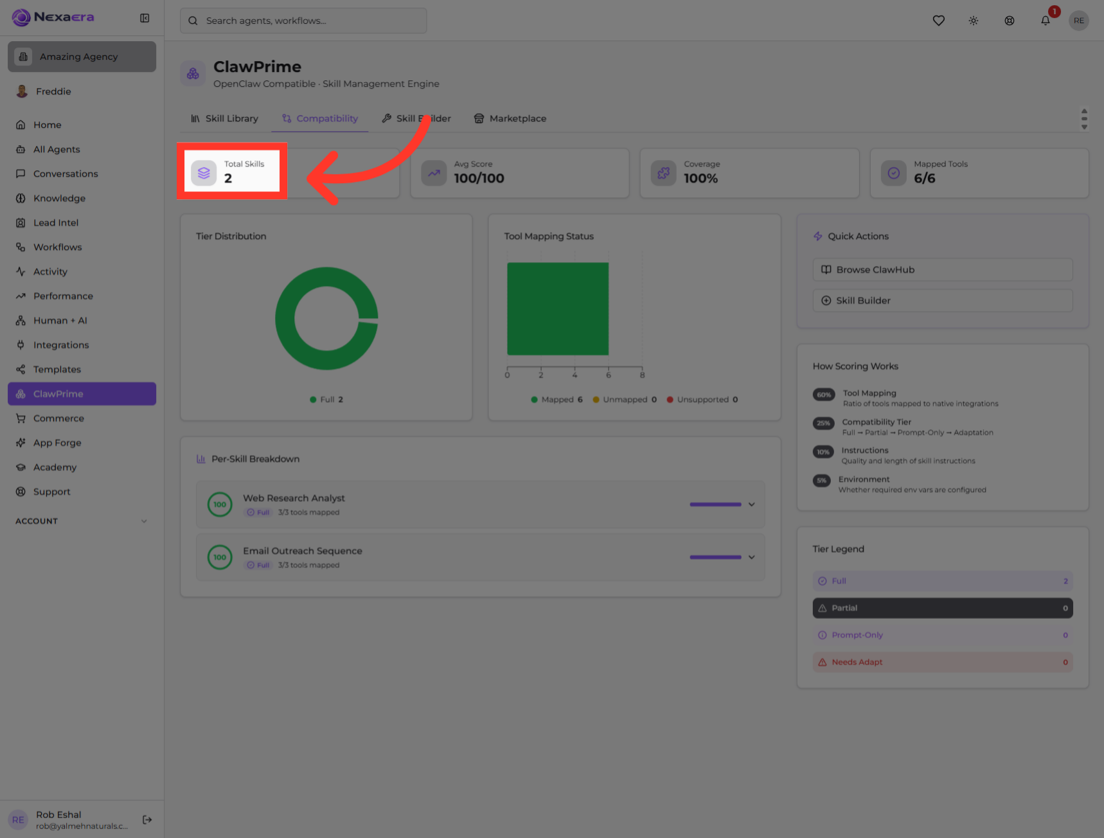Go to Home in sidebar

tap(82, 125)
